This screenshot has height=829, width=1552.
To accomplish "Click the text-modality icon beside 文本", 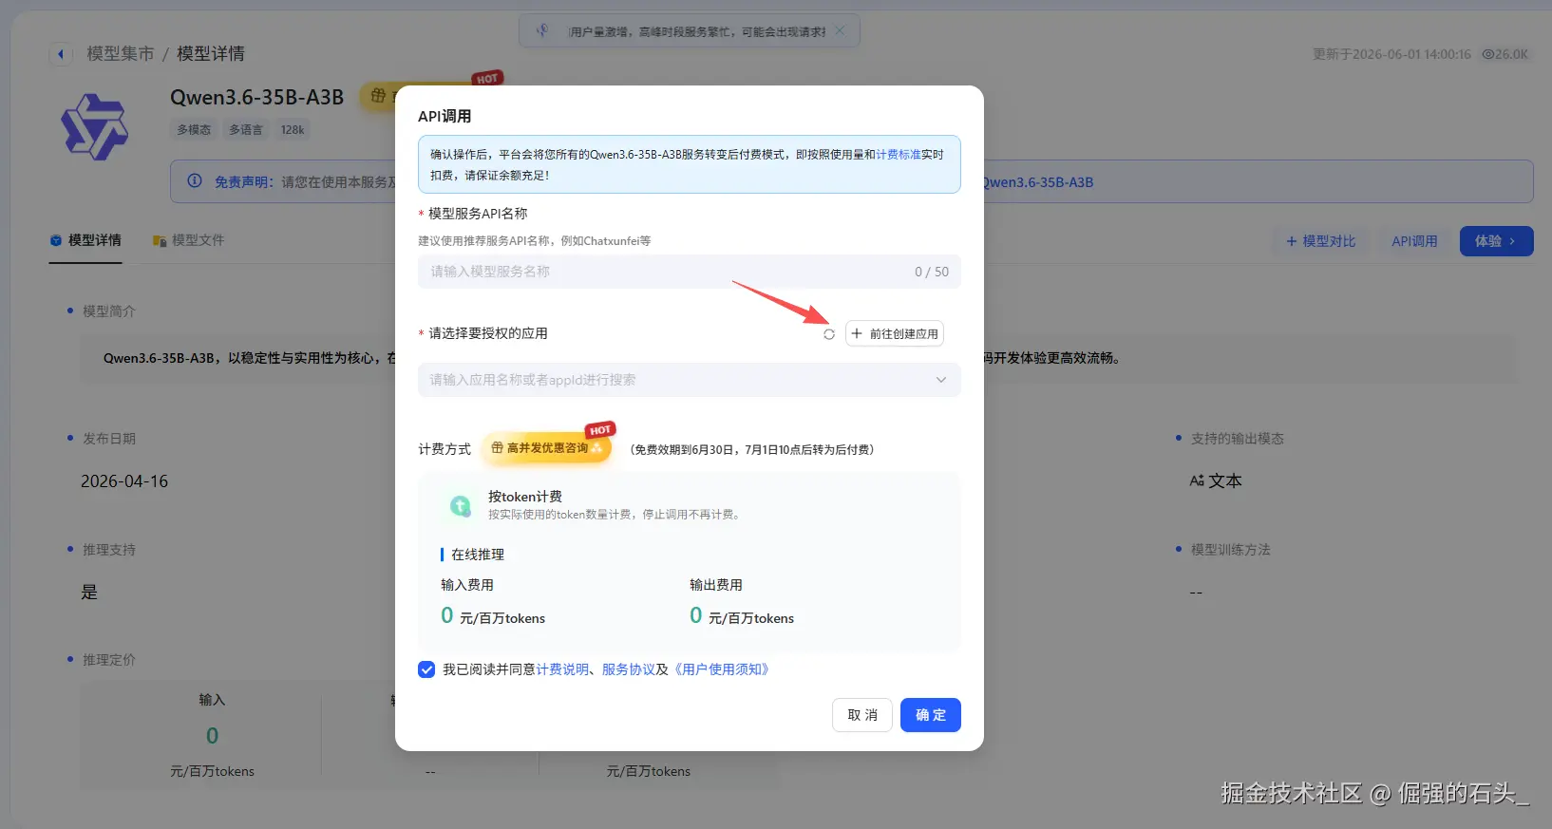I will (1197, 480).
